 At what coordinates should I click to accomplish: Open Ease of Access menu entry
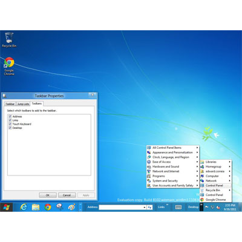click(x=173, y=162)
